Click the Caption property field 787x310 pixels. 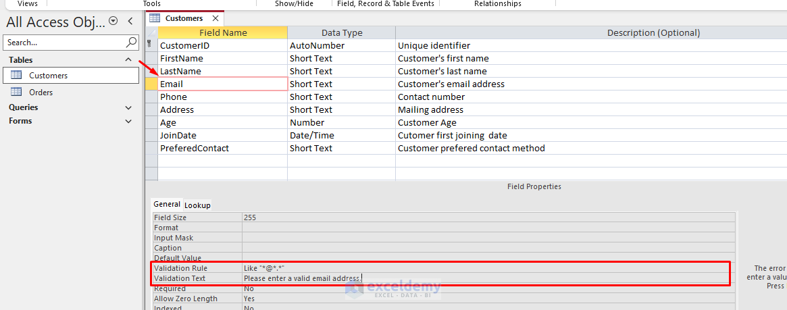pos(488,248)
